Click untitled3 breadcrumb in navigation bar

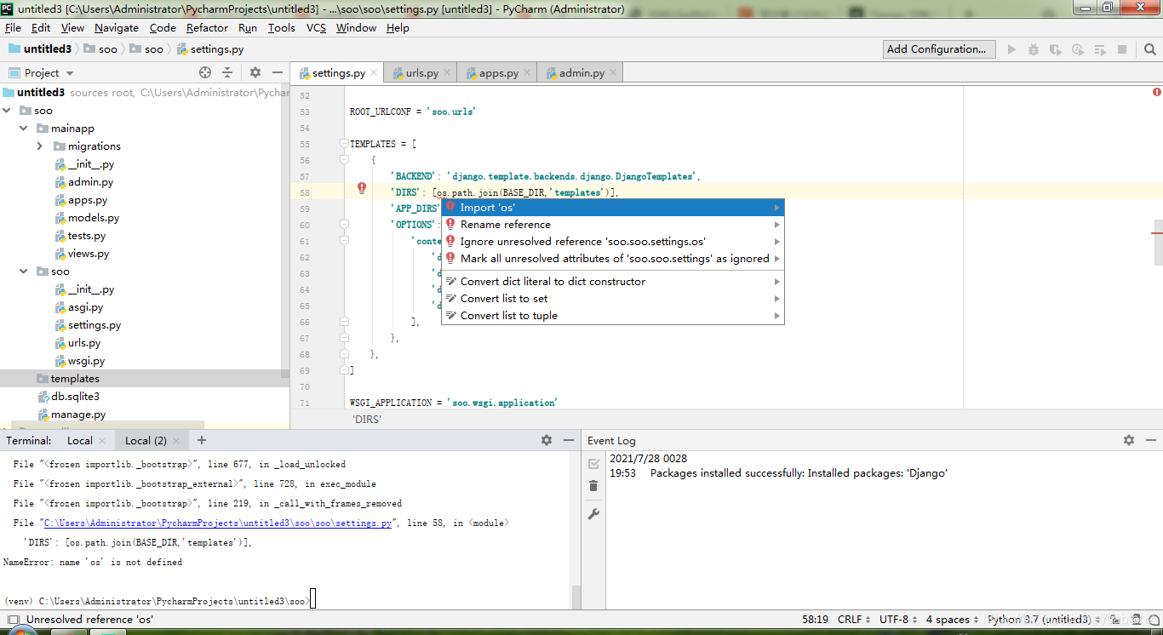pyautogui.click(x=40, y=49)
